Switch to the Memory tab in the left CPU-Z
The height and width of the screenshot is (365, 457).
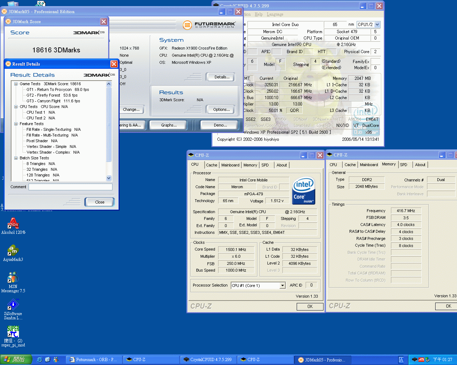pos(250,165)
